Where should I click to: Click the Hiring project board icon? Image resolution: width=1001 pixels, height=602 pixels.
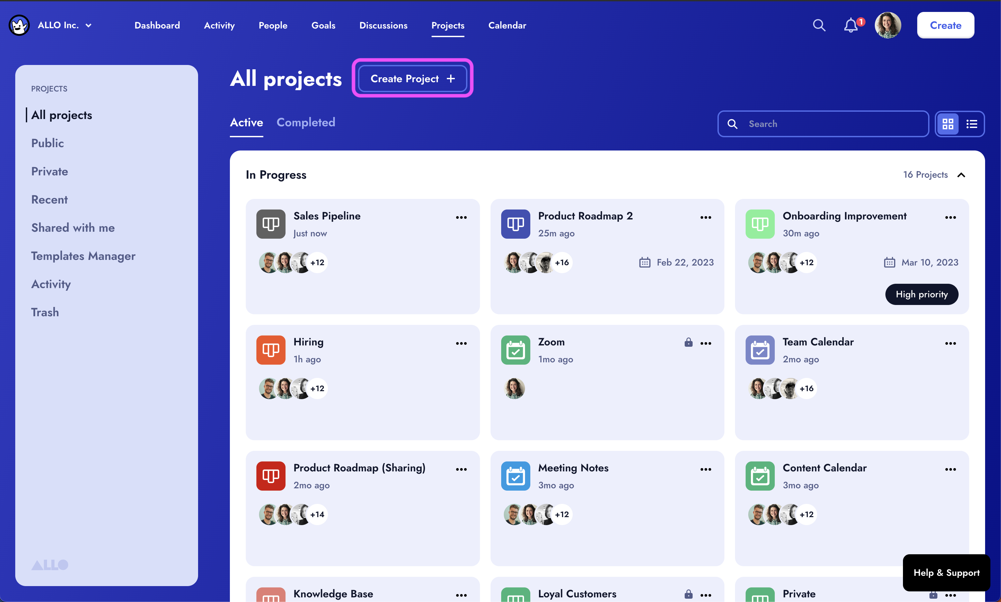[271, 350]
